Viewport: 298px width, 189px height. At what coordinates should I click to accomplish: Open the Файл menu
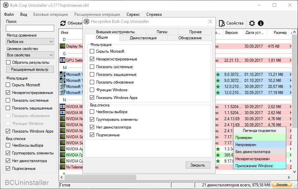(x=9, y=14)
